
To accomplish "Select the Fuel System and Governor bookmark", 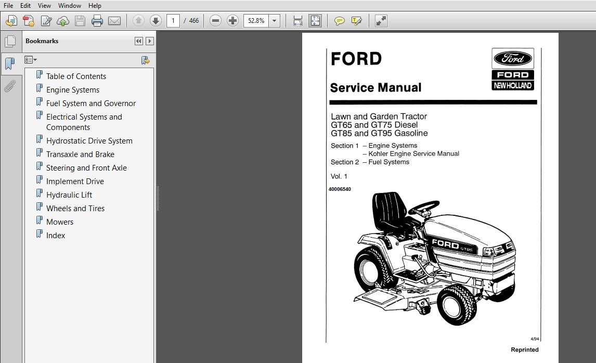I will coord(91,103).
